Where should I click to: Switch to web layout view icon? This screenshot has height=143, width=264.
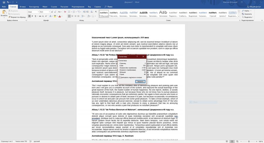pyautogui.click(x=237, y=141)
